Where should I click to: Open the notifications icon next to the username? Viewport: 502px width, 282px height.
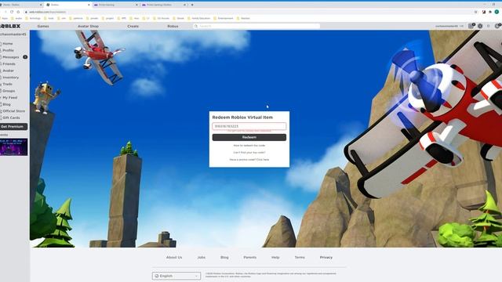471,26
